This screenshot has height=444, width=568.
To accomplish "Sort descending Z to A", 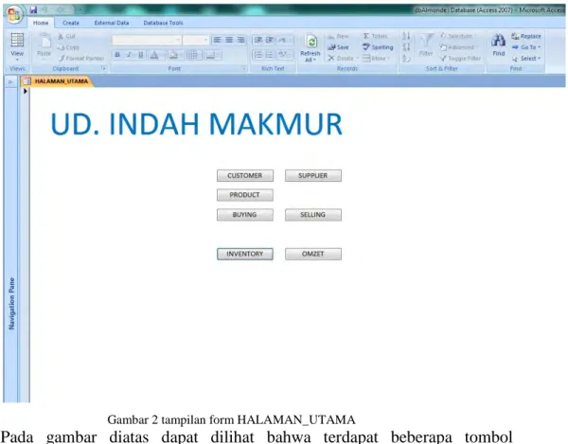I will pos(406,47).
